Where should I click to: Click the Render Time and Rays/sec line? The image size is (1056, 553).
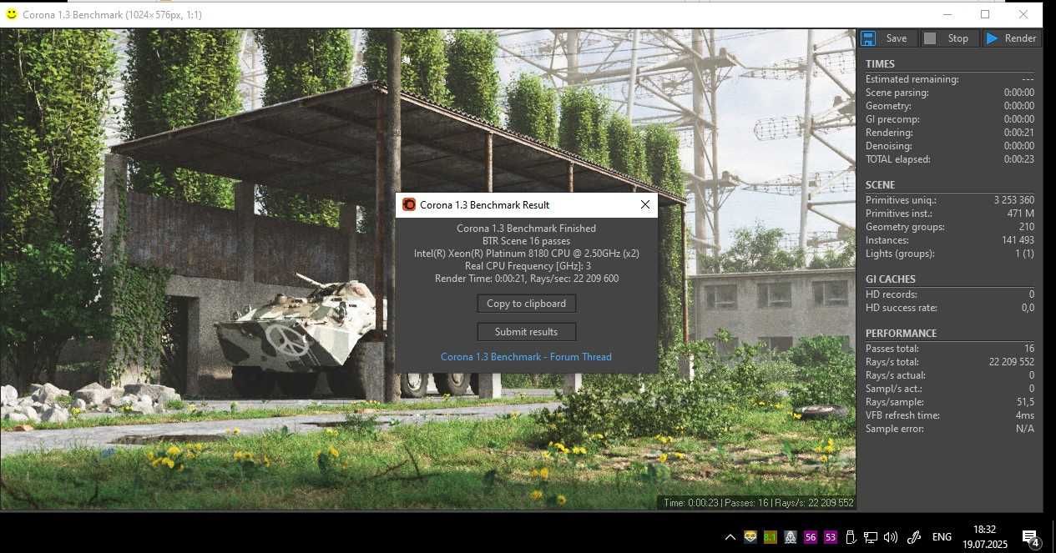point(526,279)
